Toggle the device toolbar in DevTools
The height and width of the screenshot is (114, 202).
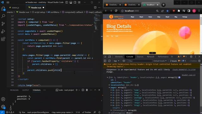[x=110, y=57]
